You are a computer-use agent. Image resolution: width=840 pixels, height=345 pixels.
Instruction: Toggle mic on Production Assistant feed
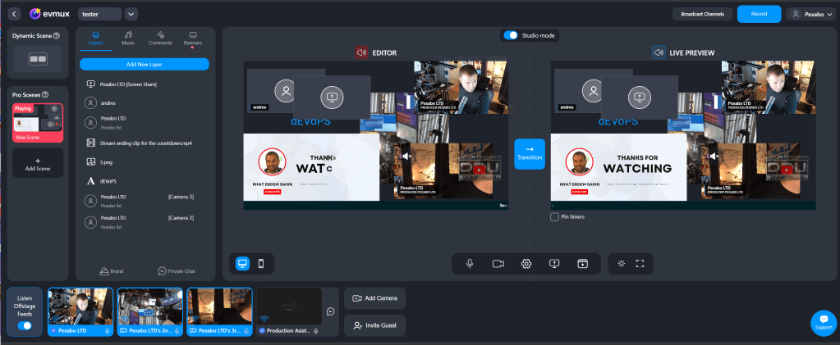click(316, 331)
